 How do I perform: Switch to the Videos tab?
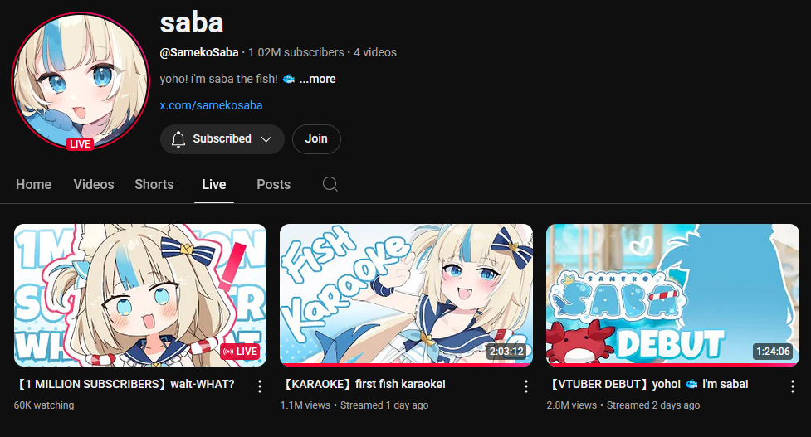tap(94, 184)
